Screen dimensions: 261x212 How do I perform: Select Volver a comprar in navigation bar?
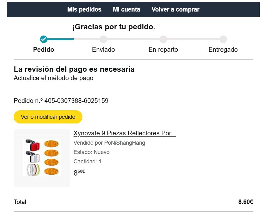point(175,10)
